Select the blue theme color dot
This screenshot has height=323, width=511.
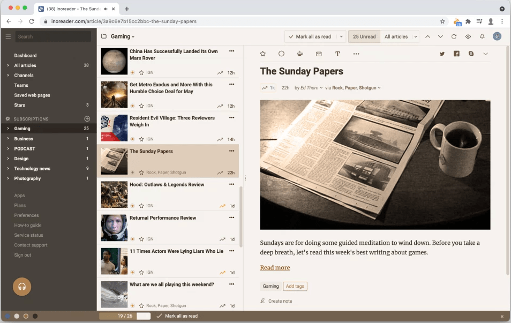(7, 316)
